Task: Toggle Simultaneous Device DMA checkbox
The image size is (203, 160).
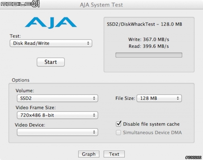Action: [x=118, y=132]
